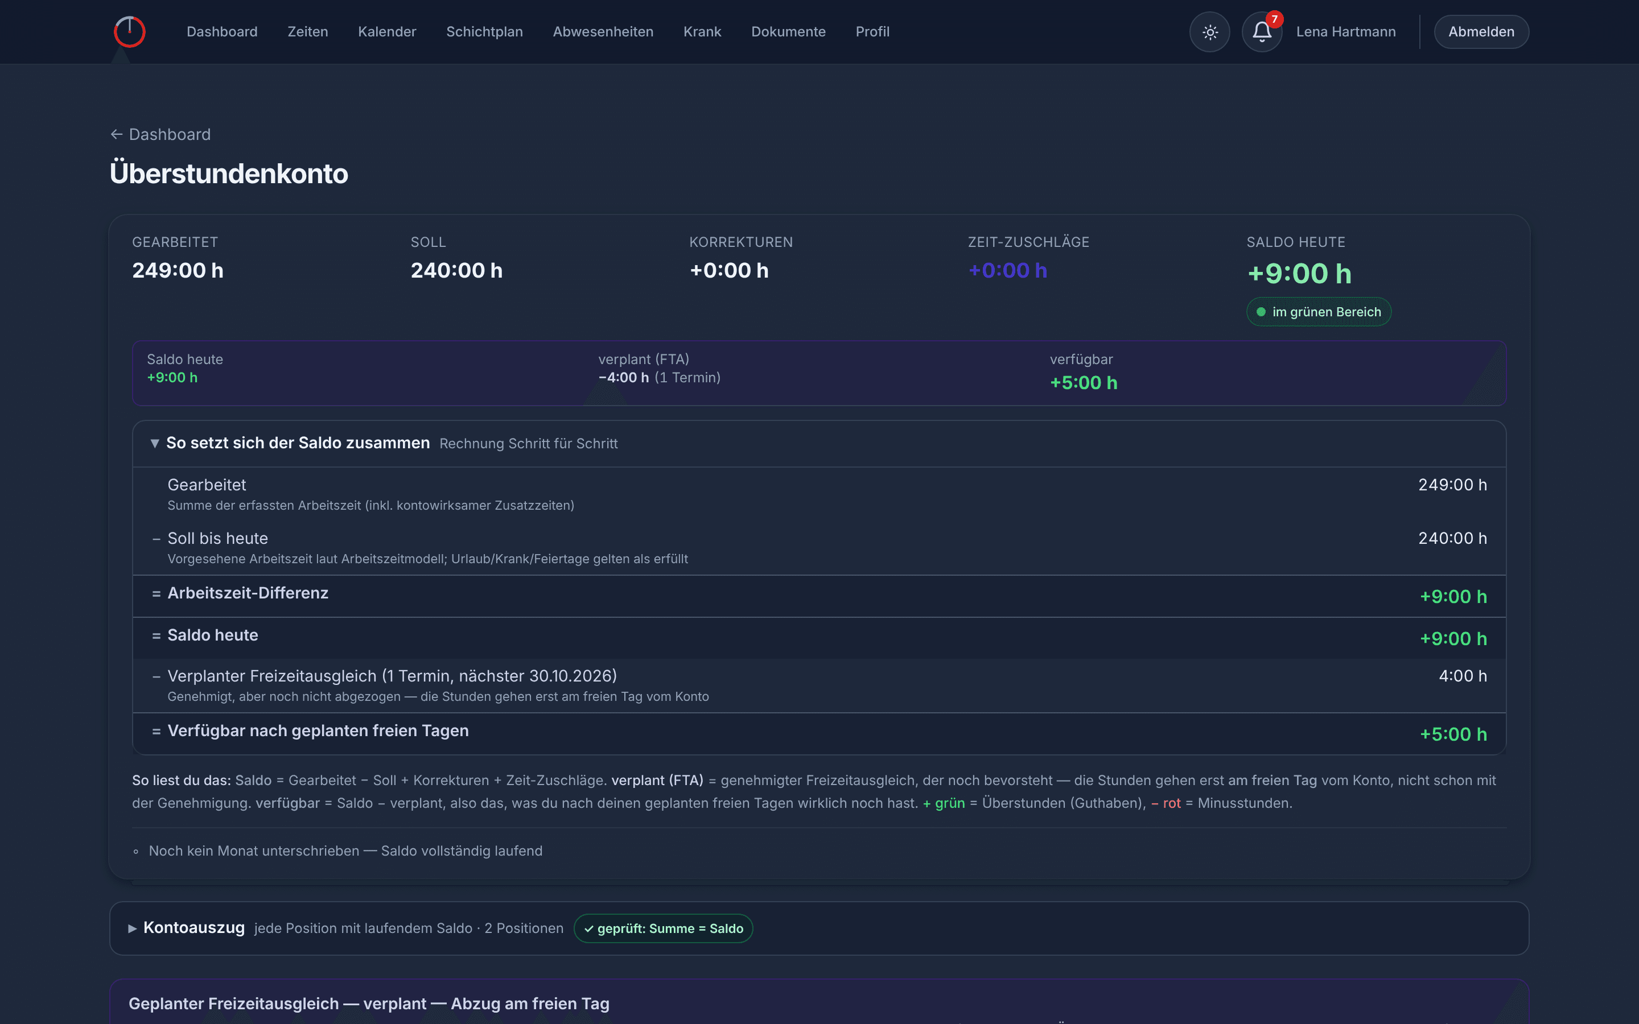1639x1024 pixels.
Task: Click the Zeit-Zuschläge +0:00 h value
Action: (x=1007, y=270)
